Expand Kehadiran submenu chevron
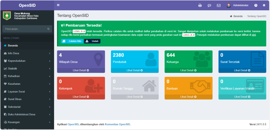The width and height of the screenshot is (270, 130). click(x=50, y=76)
